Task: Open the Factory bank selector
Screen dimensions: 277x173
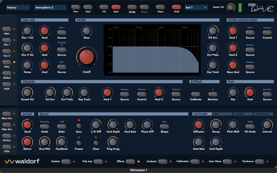Action: point(18,7)
